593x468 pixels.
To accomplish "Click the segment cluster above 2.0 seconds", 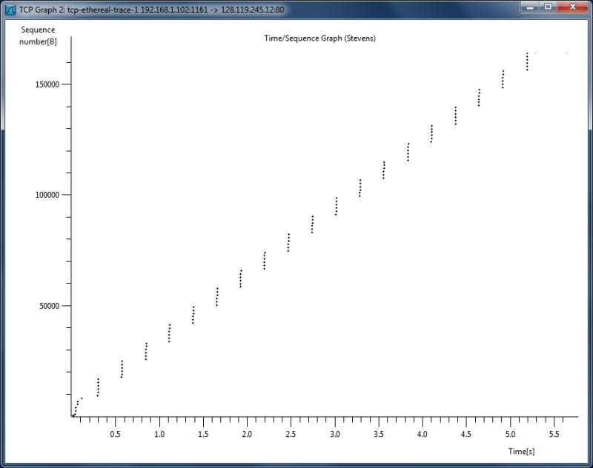I will (240, 278).
